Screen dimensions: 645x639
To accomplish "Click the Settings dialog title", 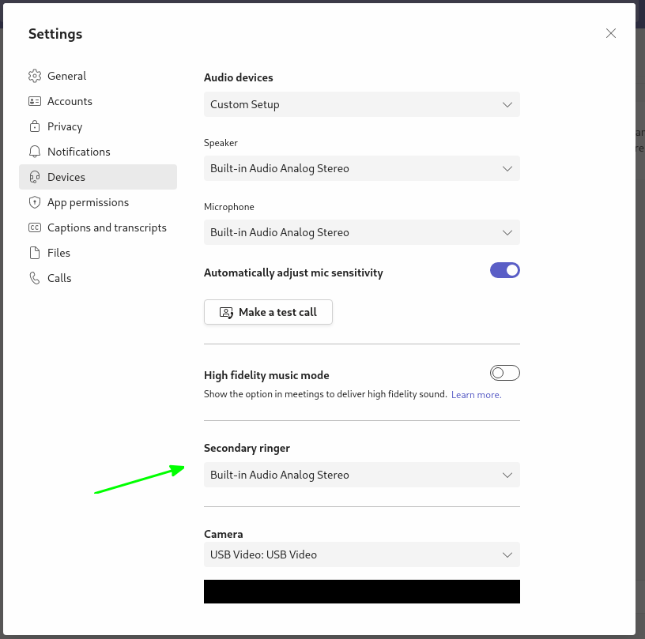I will (x=55, y=34).
